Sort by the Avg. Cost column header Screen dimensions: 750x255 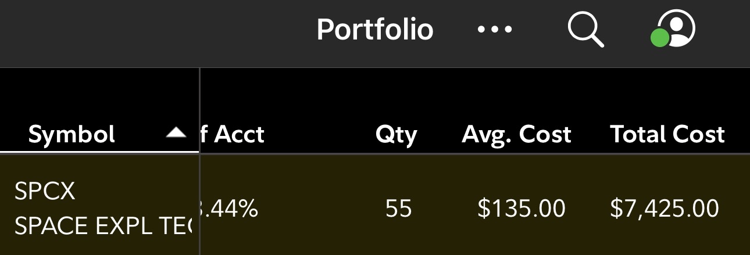click(516, 135)
